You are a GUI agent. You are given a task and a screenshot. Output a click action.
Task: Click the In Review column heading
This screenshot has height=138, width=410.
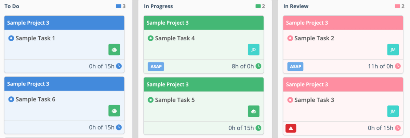(296, 6)
